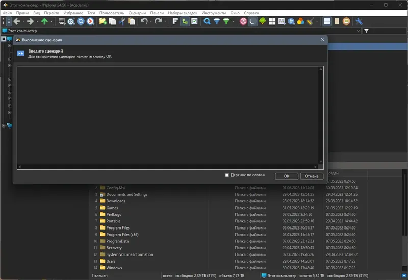This screenshot has height=280, width=408.
Task: Click the pink spiral icon
Action: point(243,21)
